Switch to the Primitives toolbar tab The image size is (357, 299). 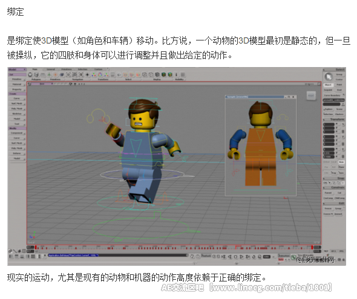tap(67, 69)
